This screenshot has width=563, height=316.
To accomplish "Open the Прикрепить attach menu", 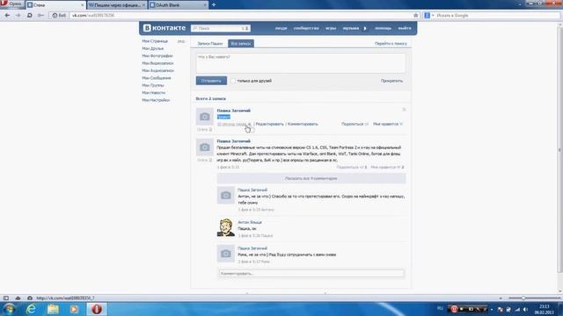I will pyautogui.click(x=391, y=81).
